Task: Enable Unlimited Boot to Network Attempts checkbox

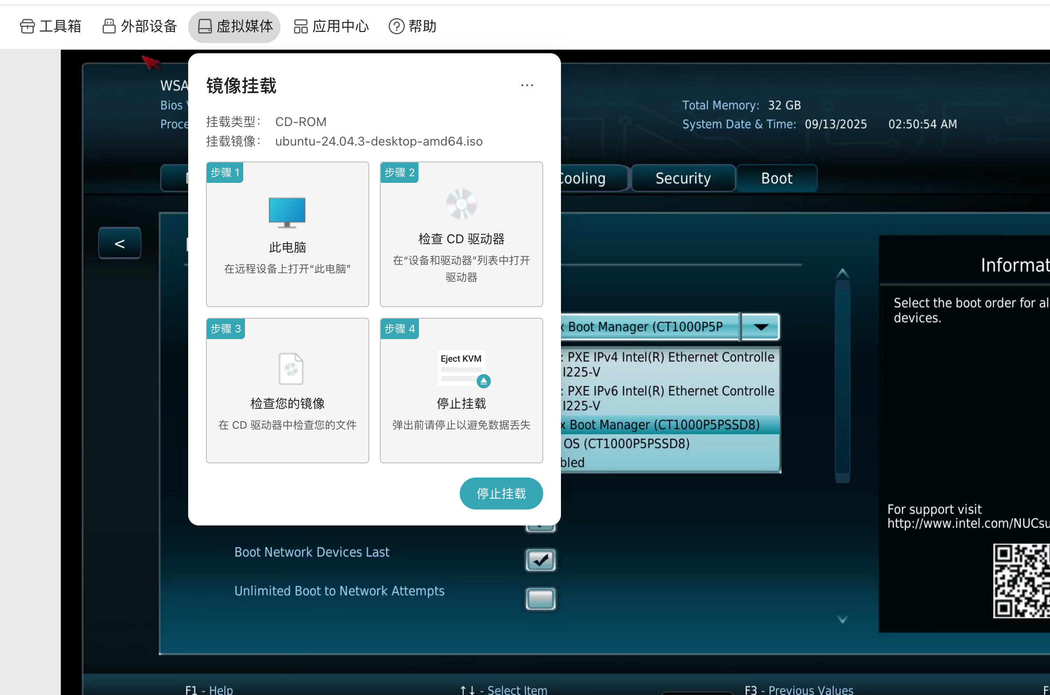Action: tap(540, 599)
